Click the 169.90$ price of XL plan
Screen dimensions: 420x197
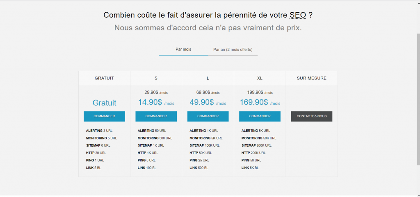point(254,102)
